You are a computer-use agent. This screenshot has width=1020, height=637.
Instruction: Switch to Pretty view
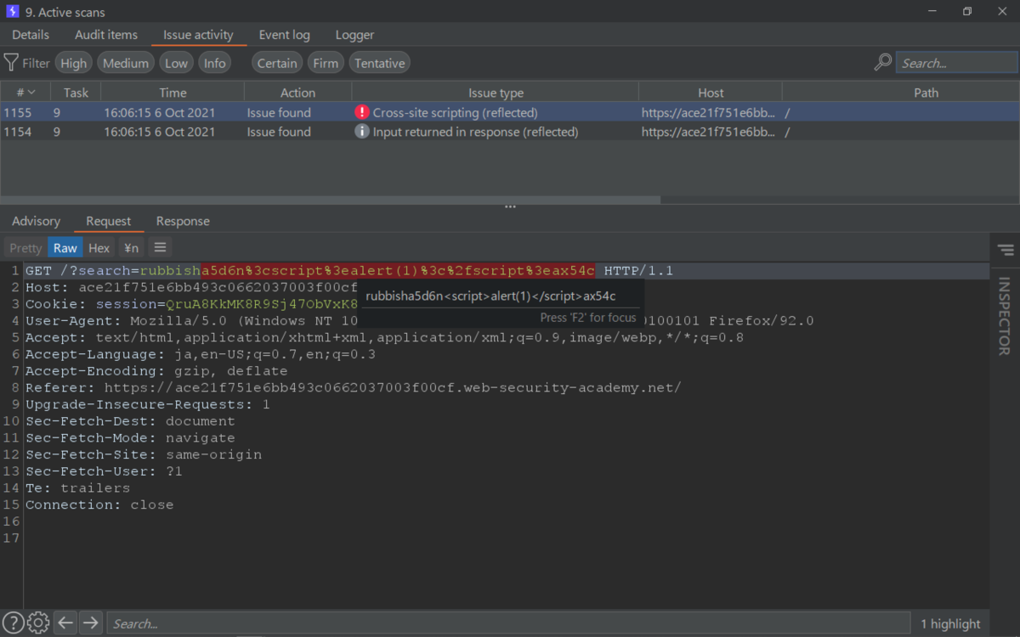25,248
